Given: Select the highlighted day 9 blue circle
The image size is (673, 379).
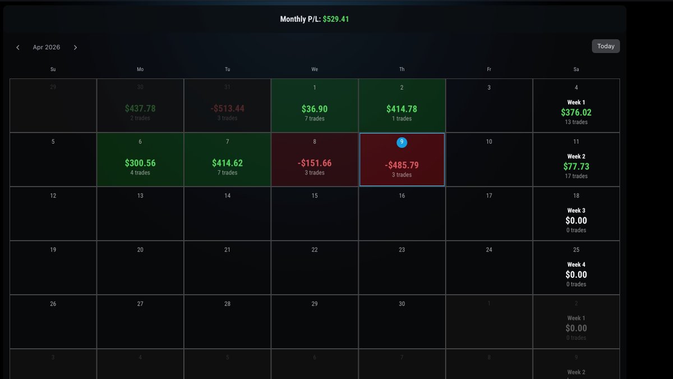Looking at the screenshot, I should coord(402,143).
